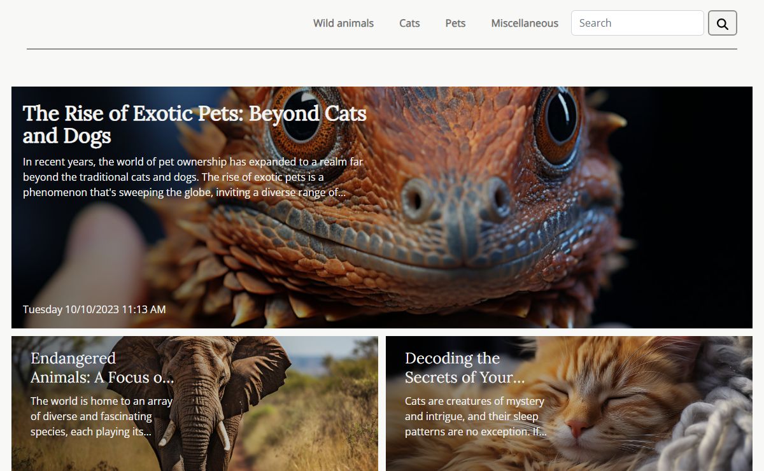Image resolution: width=764 pixels, height=471 pixels.
Task: Open the Cats menu item
Action: pyautogui.click(x=409, y=23)
